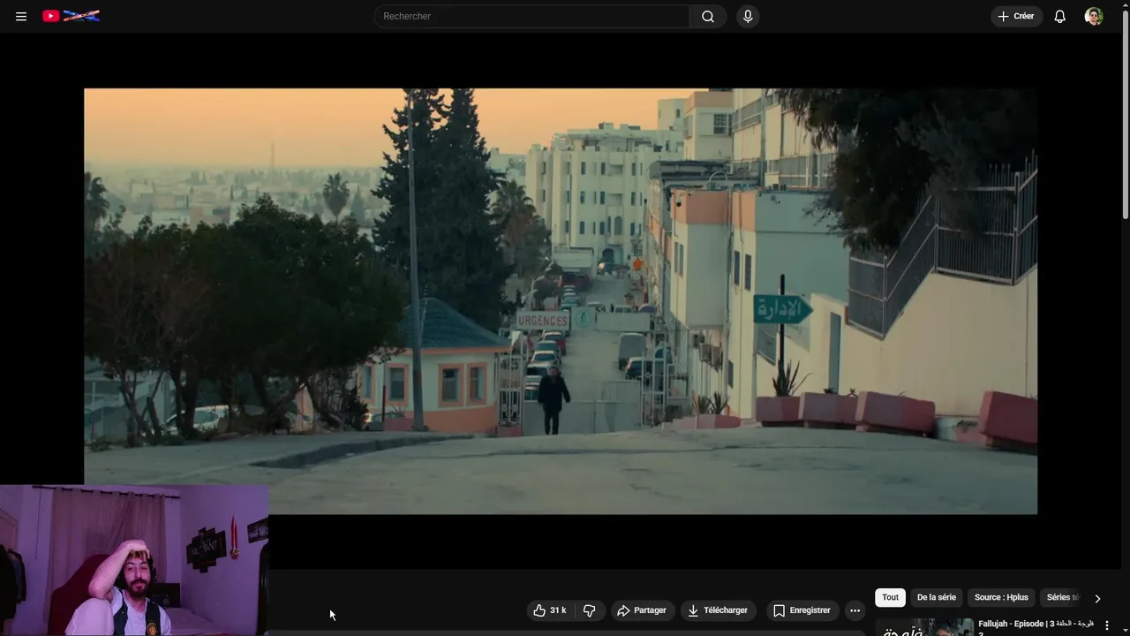1130x636 pixels.
Task: Open Fallujah Episode 3 thumbnail
Action: click(927, 627)
